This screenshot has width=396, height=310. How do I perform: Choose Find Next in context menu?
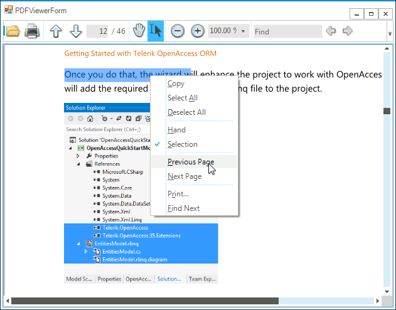[195, 208]
